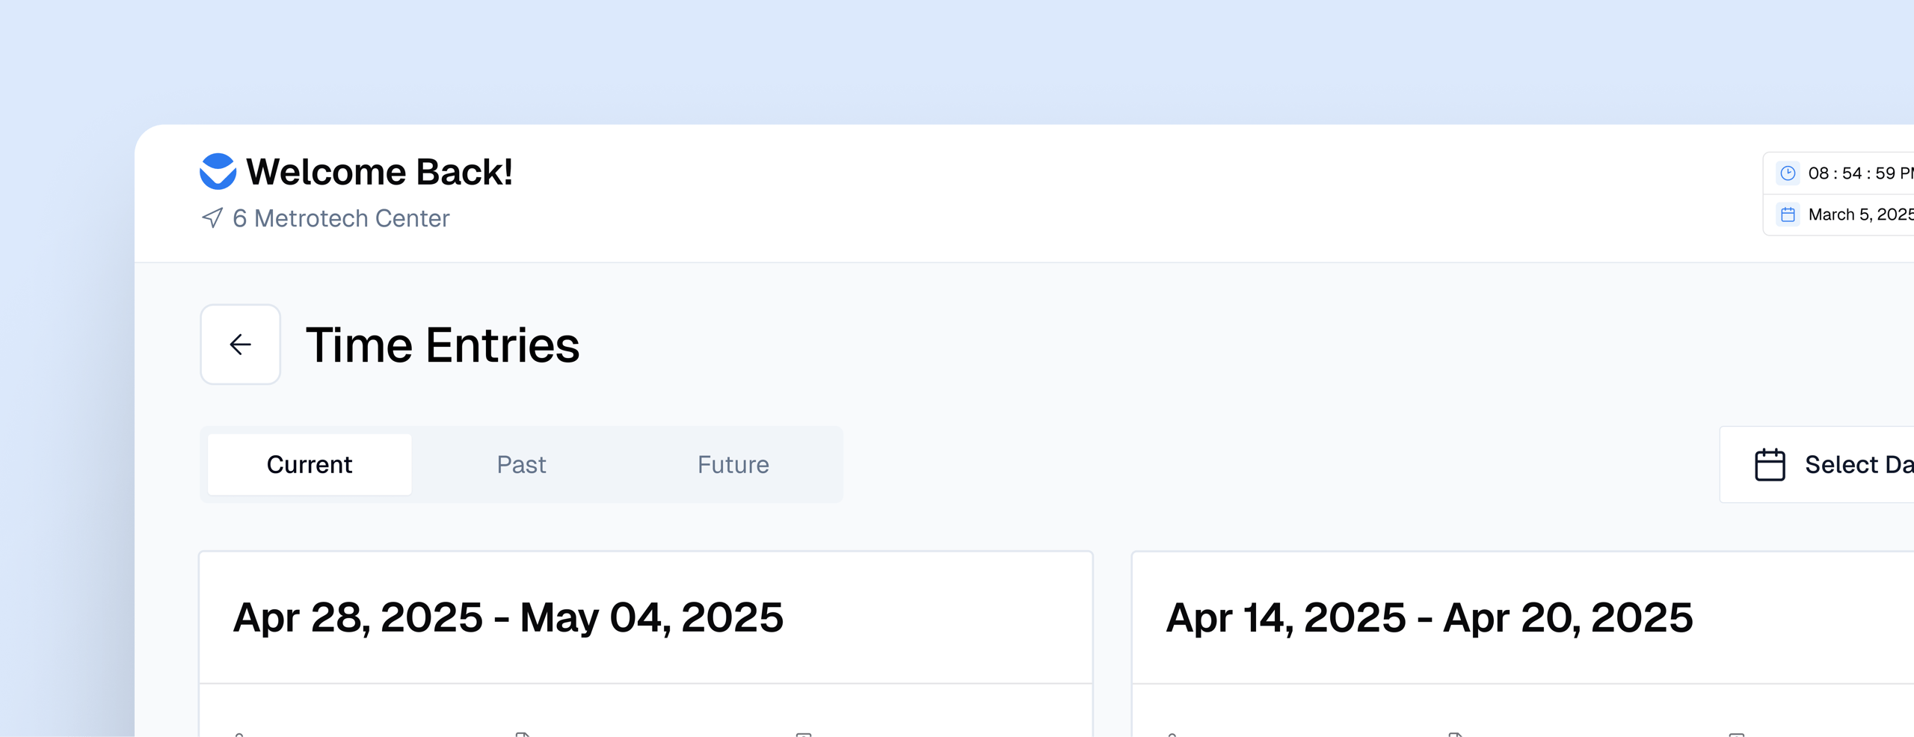Click the blue app logo icon
The height and width of the screenshot is (737, 1914).
(218, 171)
